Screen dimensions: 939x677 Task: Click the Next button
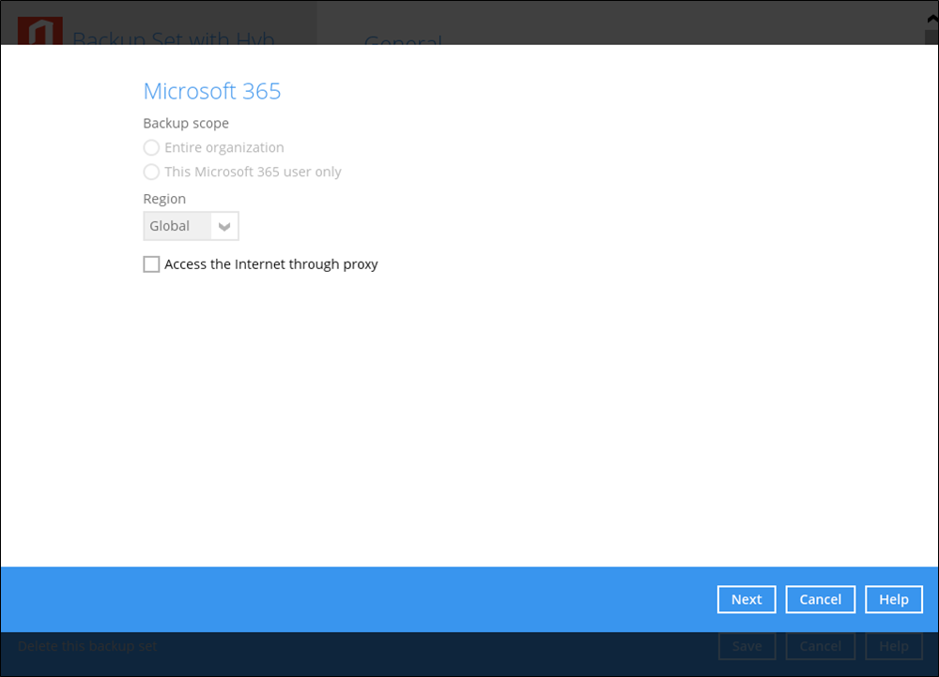tap(747, 599)
